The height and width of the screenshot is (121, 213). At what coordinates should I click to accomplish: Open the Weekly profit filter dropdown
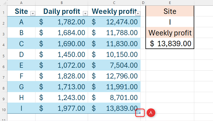pyautogui.click(x=138, y=13)
